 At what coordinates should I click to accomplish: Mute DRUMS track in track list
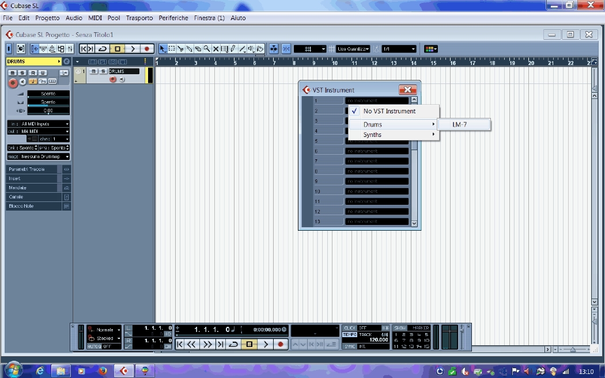tap(93, 71)
